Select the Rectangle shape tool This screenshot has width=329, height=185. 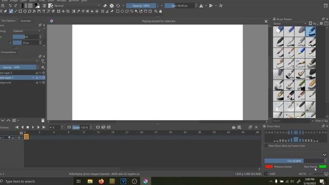pos(21,11)
